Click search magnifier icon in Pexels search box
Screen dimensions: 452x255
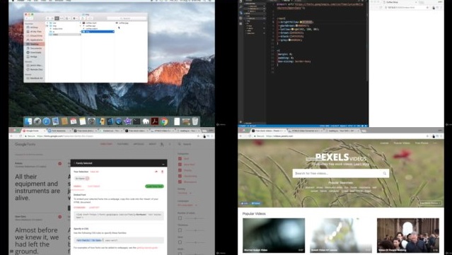[385, 173]
